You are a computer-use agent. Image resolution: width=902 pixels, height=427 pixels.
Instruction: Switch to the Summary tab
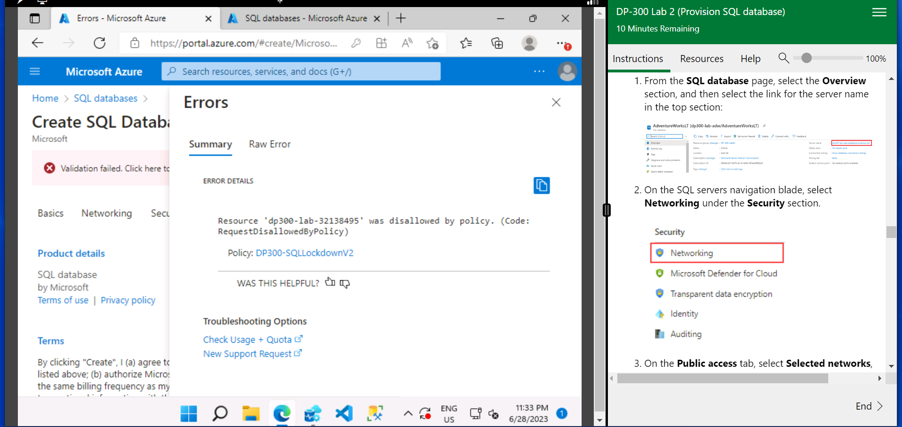pyautogui.click(x=210, y=144)
